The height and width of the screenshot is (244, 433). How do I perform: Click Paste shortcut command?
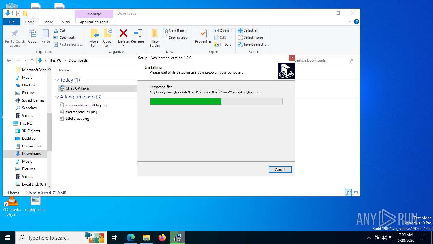tap(68, 44)
